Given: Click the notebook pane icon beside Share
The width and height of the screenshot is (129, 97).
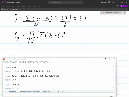Looking at the screenshot, I should point(118,6).
